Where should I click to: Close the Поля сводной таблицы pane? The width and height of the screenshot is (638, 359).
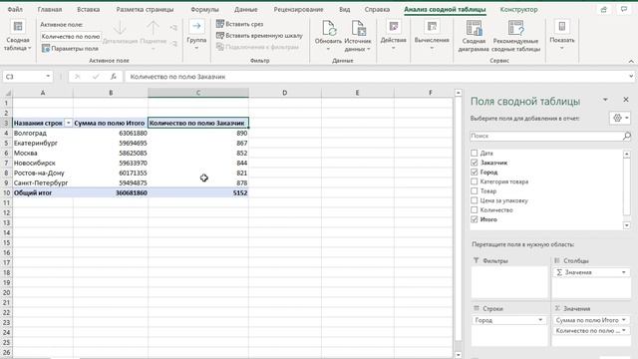tap(626, 100)
